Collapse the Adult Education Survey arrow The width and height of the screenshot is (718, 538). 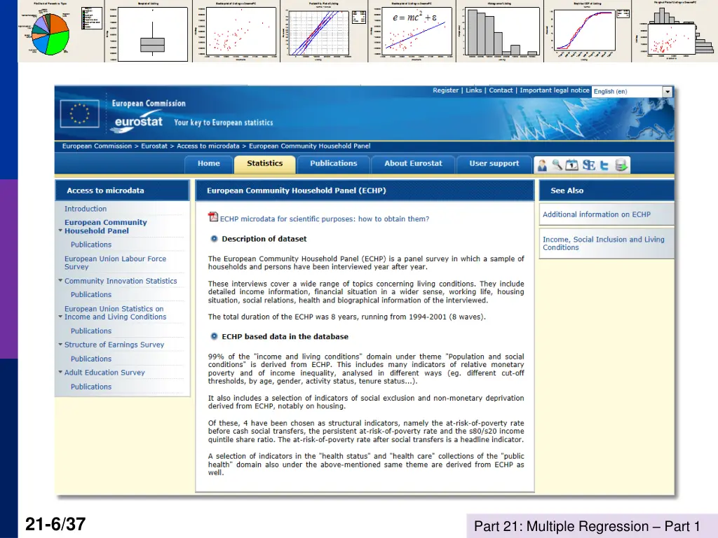(60, 372)
